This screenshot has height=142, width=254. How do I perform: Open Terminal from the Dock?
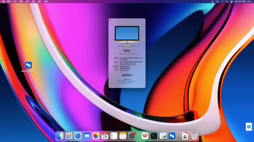(154, 136)
